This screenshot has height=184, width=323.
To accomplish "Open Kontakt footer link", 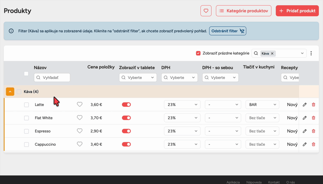I will (x=274, y=182).
